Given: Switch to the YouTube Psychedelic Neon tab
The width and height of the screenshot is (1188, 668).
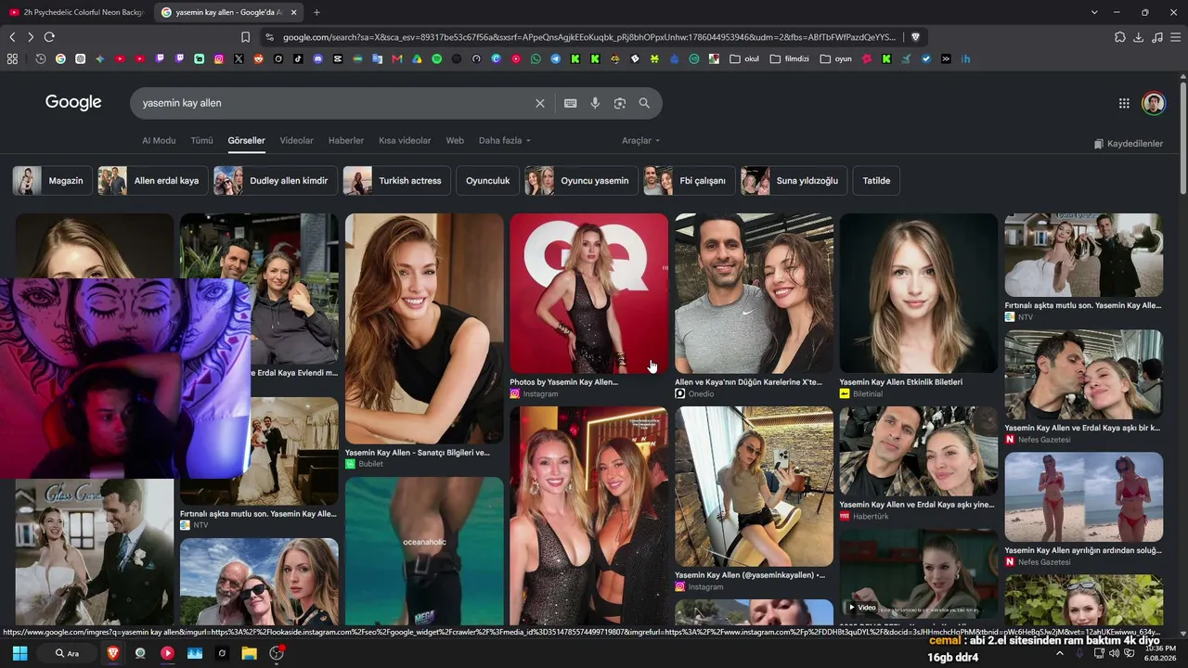Looking at the screenshot, I should pos(76,12).
